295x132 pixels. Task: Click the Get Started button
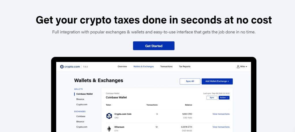point(154,46)
